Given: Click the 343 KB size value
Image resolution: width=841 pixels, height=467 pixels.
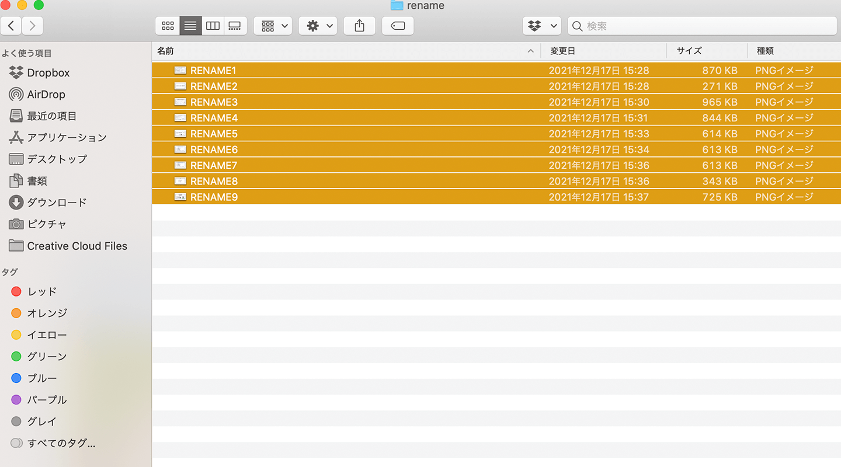Looking at the screenshot, I should (x=720, y=181).
